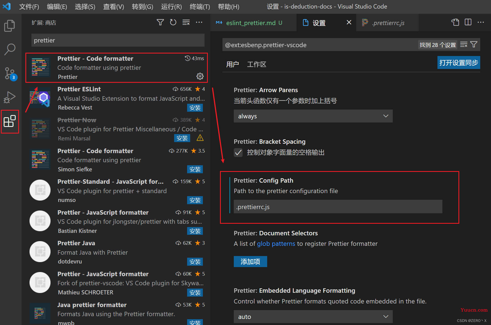Open the 终端(T) menu
The height and width of the screenshot is (325, 491).
coord(200,7)
